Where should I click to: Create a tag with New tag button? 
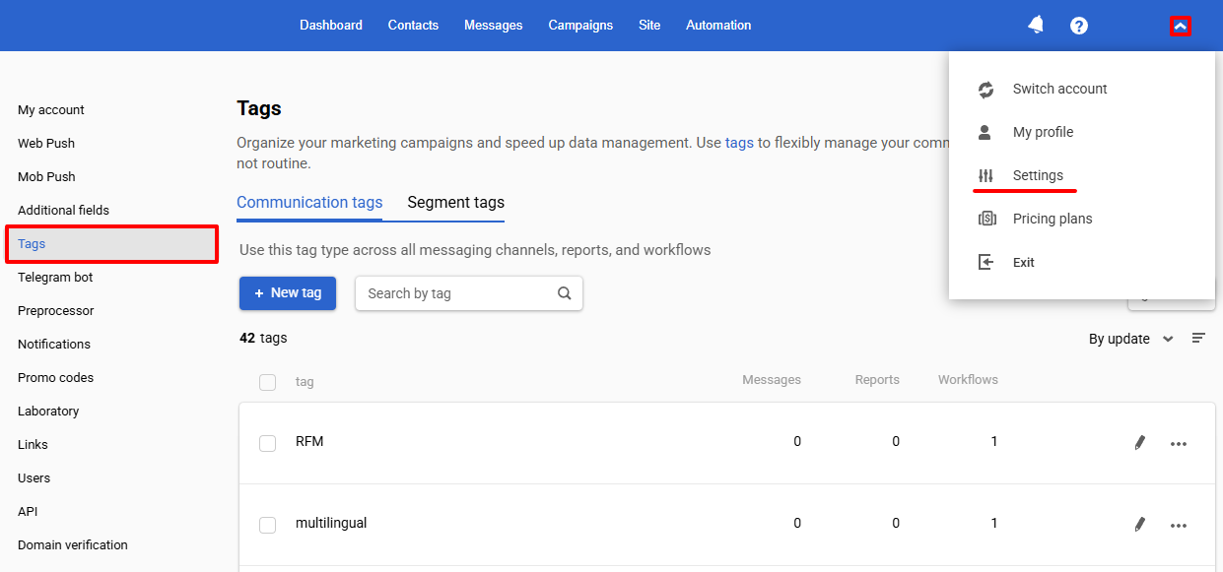288,293
